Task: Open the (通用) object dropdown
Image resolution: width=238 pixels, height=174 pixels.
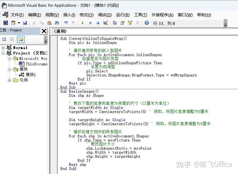Action: [x=145, y=31]
